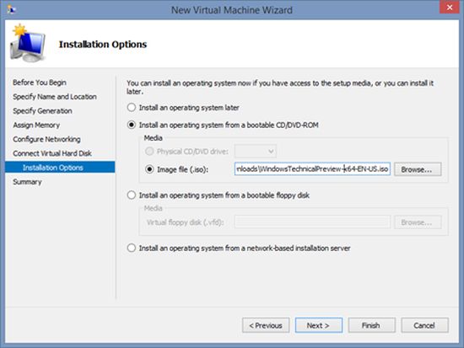Click the Next button
The height and width of the screenshot is (348, 464).
319,325
